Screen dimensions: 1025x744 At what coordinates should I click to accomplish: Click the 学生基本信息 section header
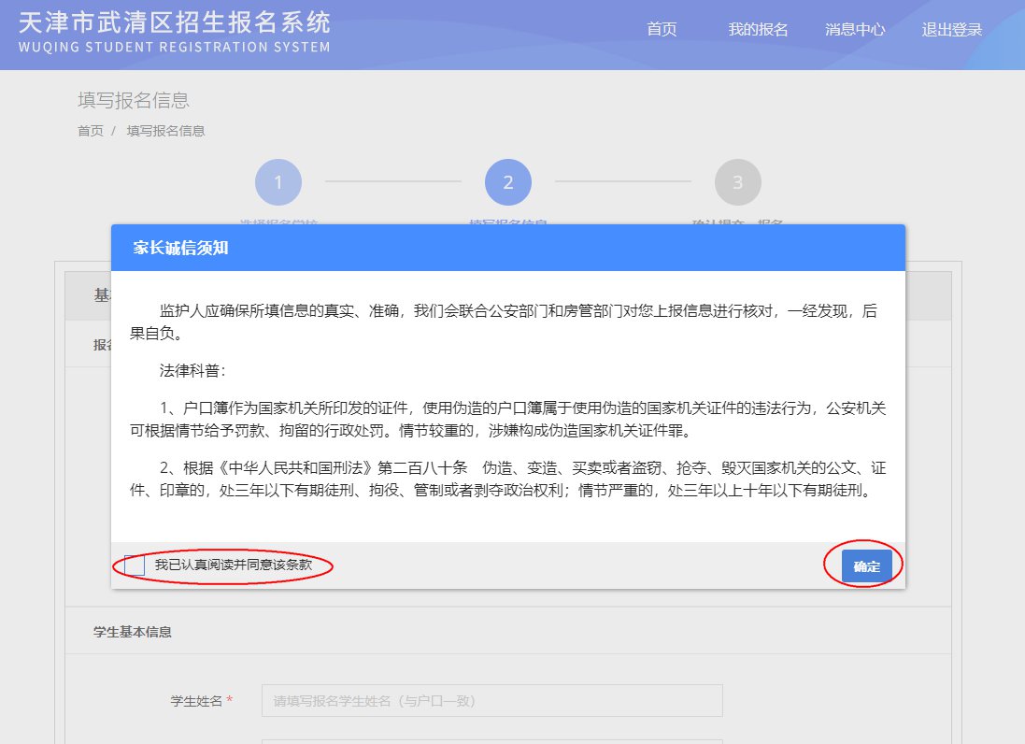coord(133,632)
